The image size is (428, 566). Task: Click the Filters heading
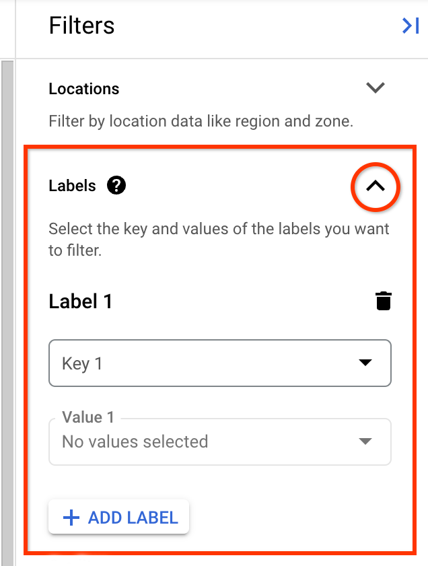coord(81,26)
